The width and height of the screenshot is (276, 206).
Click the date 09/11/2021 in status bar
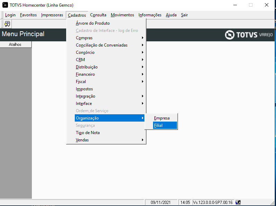click(x=161, y=202)
